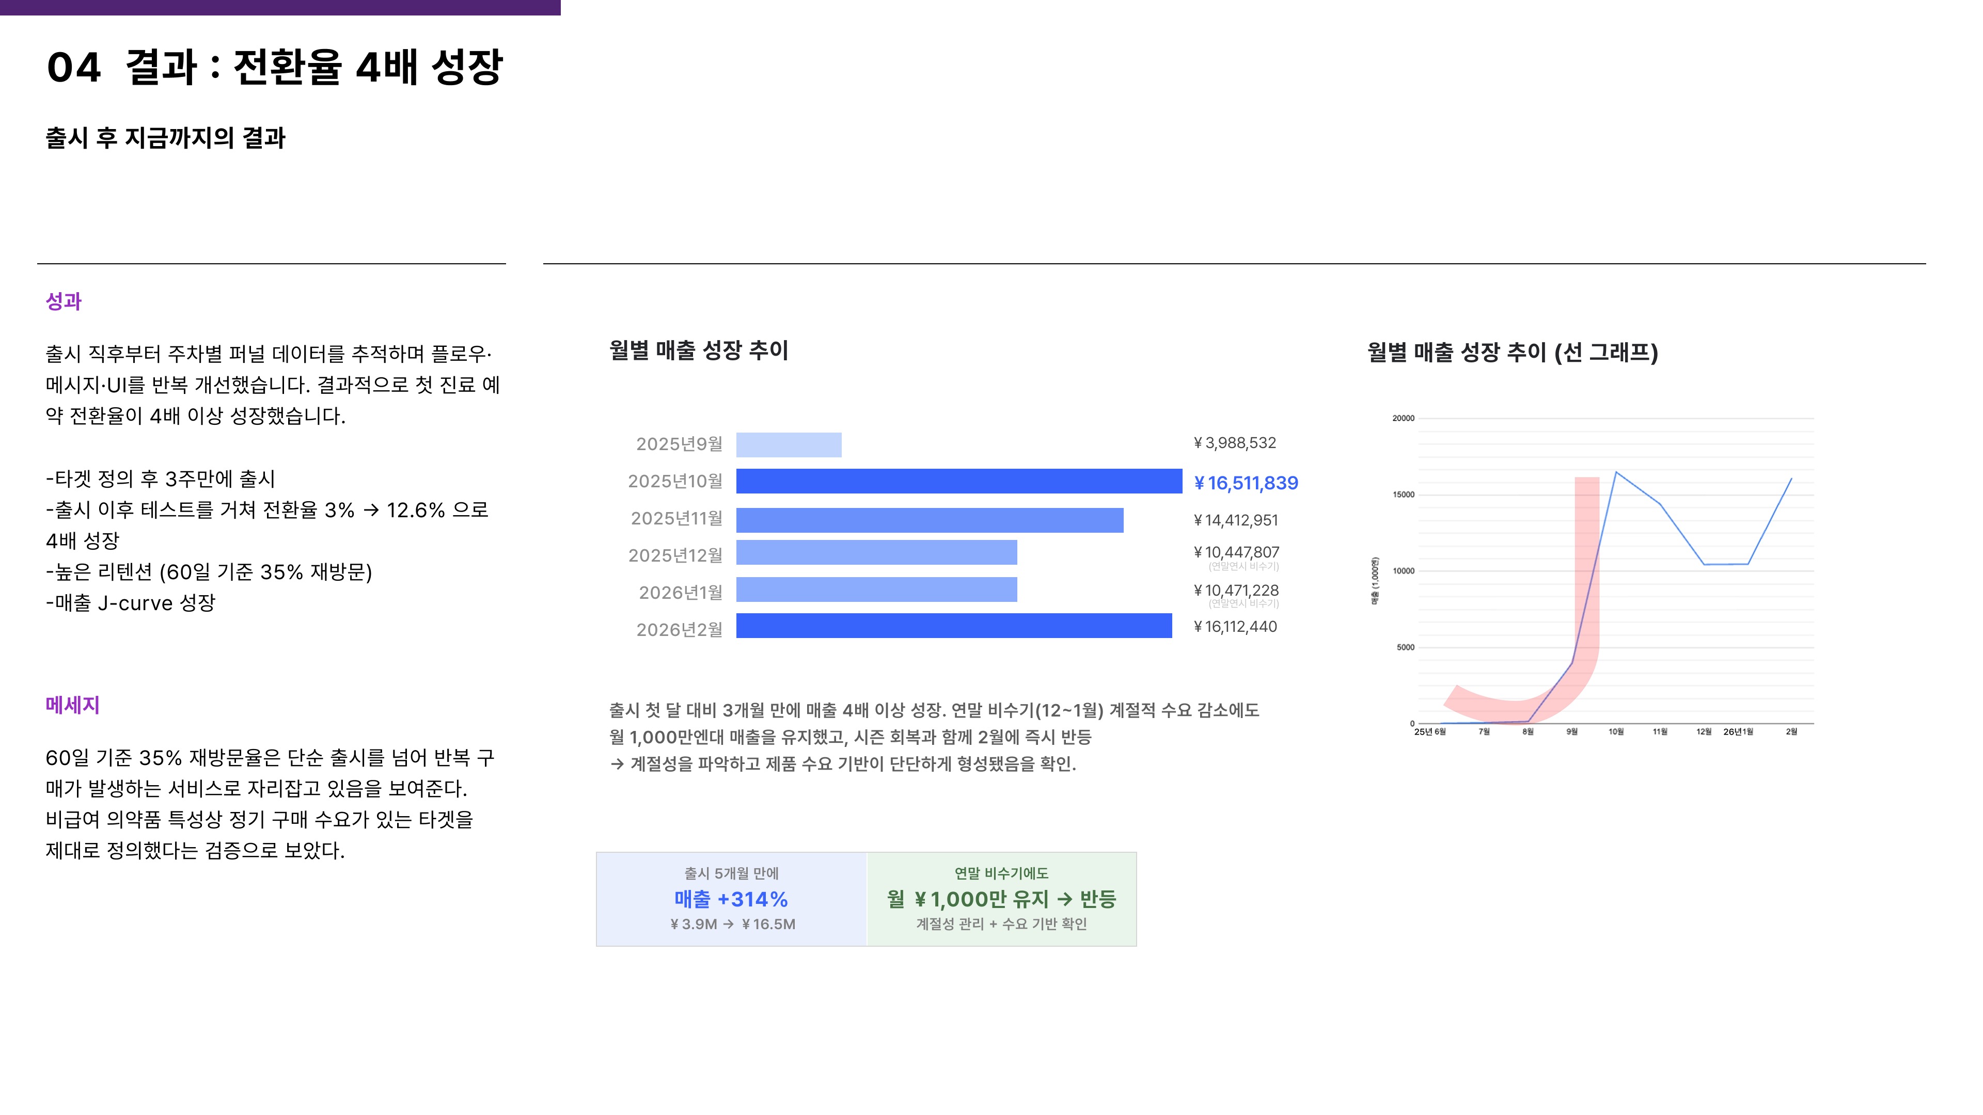Click the vertical axis title '매출 (1,000엔)'
The height and width of the screenshot is (1115, 1983).
(1375, 581)
